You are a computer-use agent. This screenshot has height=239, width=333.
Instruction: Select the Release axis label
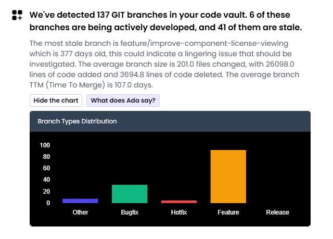[277, 212]
